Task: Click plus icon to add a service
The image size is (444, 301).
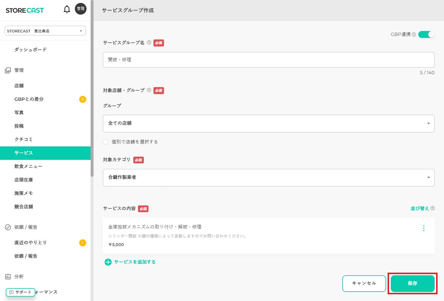Action: tap(108, 262)
